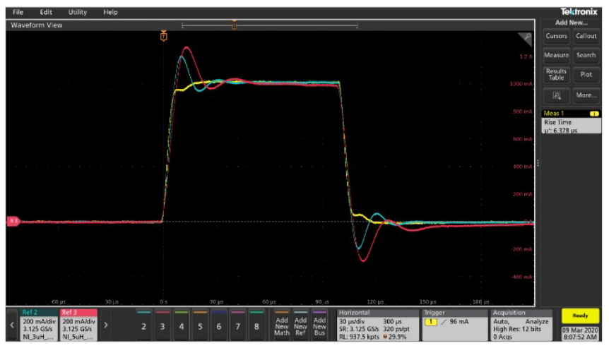Screen dimensions: 609x348
Task: Open the Utility menu
Action: pos(78,12)
